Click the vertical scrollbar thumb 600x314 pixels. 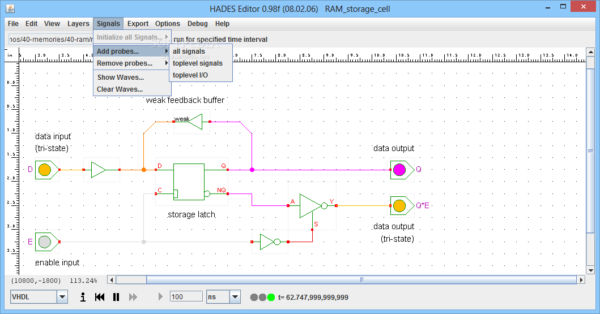[590, 151]
